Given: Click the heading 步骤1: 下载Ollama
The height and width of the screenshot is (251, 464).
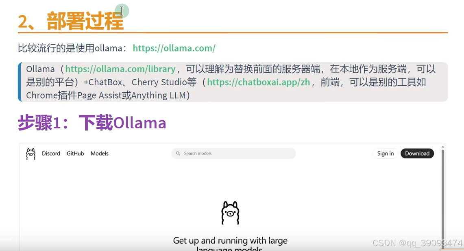Looking at the screenshot, I should click(x=92, y=123).
